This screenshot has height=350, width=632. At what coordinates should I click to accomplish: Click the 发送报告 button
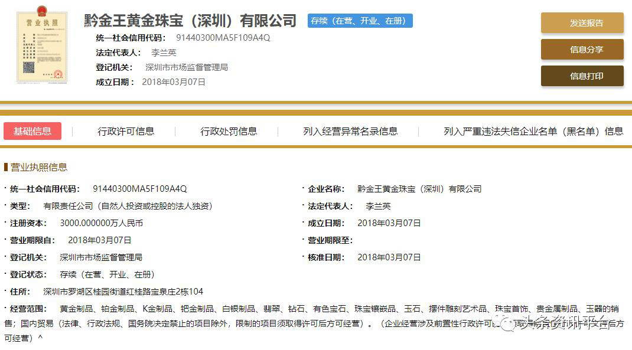[582, 23]
